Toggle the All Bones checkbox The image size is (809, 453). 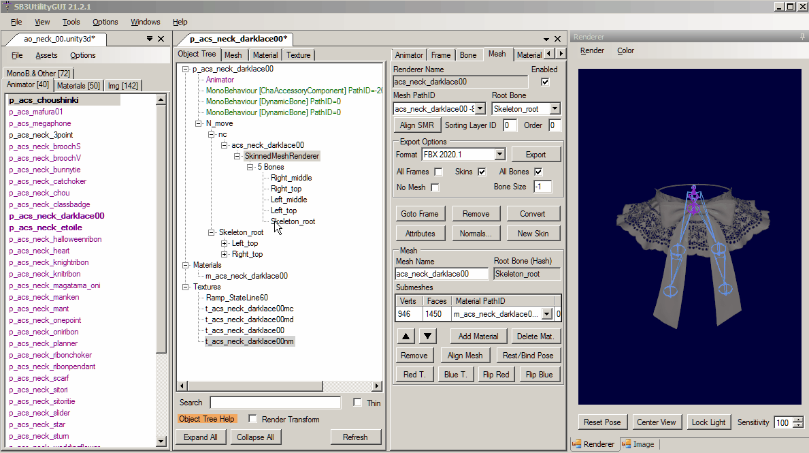[538, 172]
